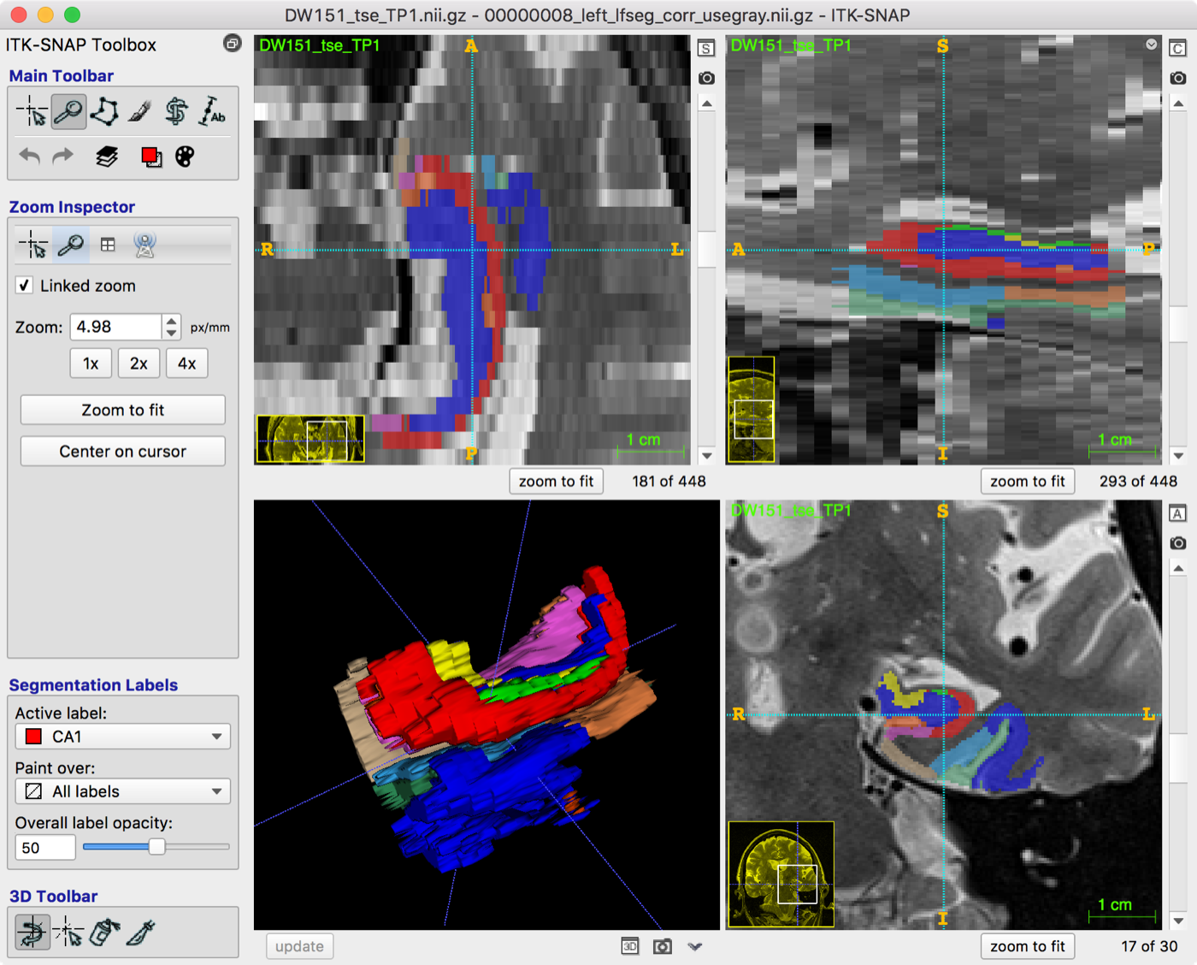Open the label editor red square icon
The image size is (1197, 965).
pyautogui.click(x=151, y=157)
